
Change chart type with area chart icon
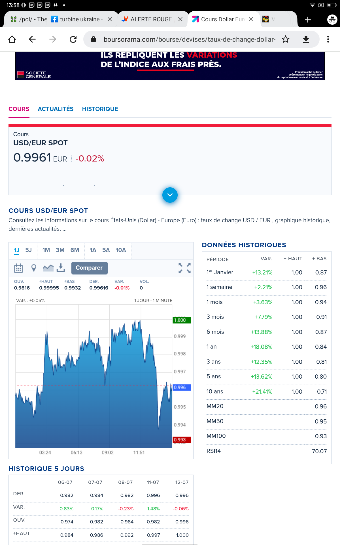(x=48, y=268)
